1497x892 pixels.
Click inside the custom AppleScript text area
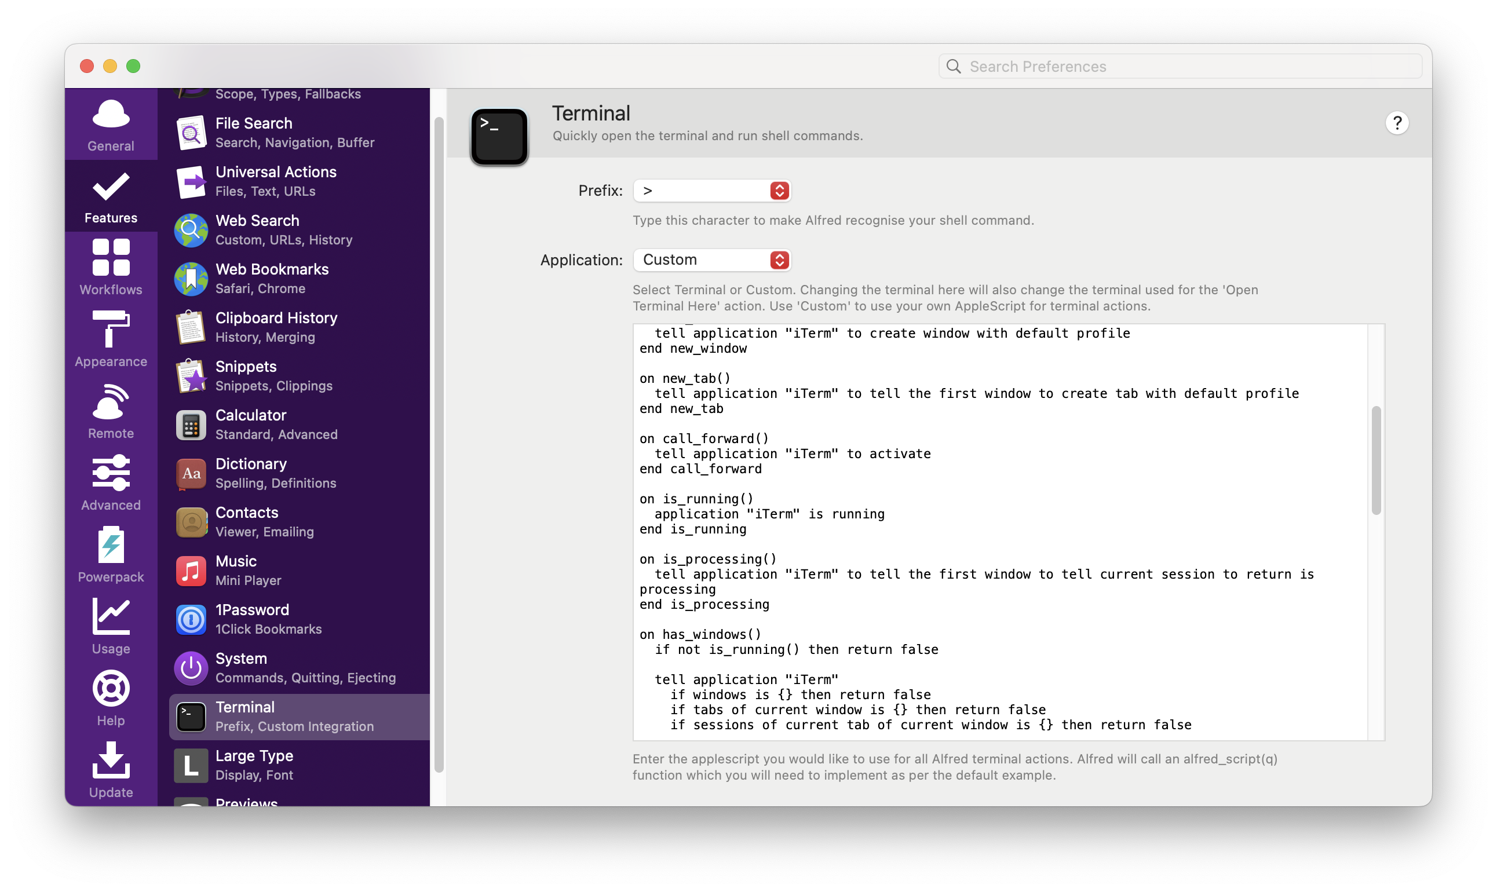tap(1001, 532)
